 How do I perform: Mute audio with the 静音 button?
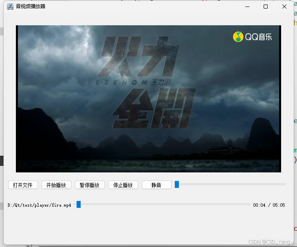tap(156, 185)
